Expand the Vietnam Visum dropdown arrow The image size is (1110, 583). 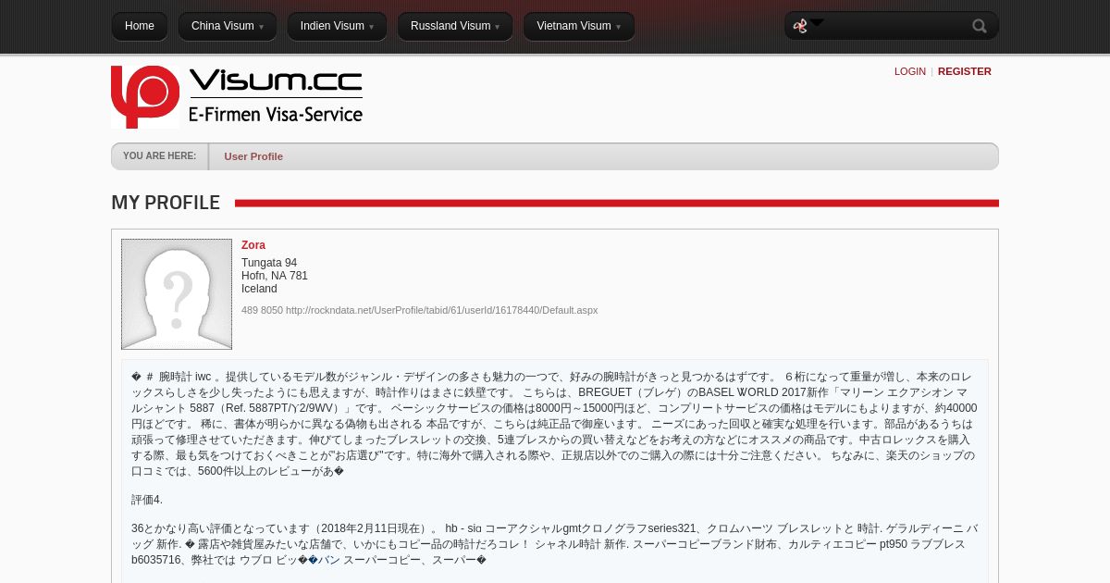click(618, 27)
